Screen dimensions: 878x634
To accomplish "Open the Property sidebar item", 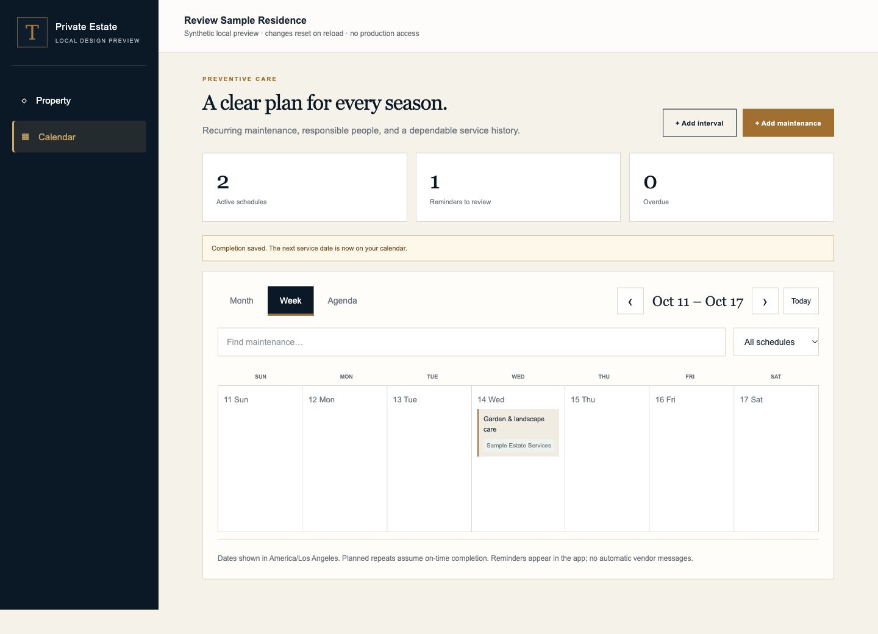I will [x=79, y=101].
